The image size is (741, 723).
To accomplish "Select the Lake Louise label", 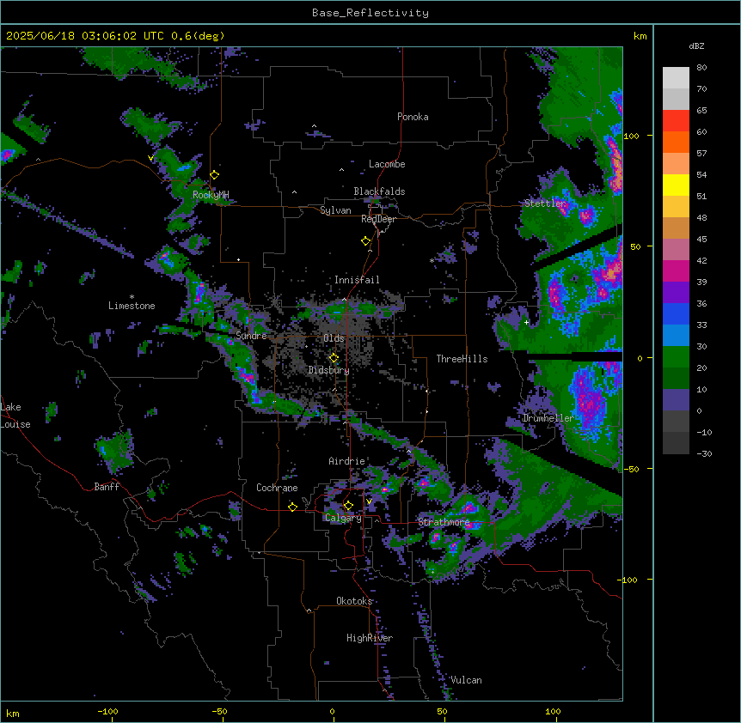I will (15, 416).
